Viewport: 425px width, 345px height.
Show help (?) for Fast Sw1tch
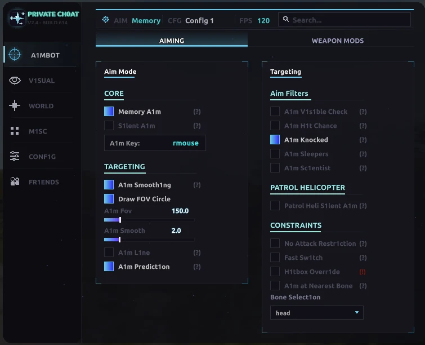click(x=363, y=258)
